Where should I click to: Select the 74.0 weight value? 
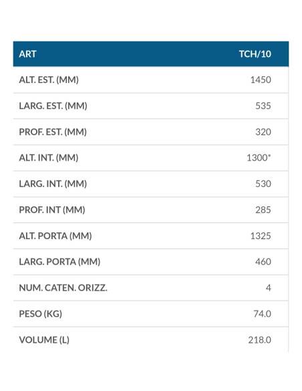point(262,314)
